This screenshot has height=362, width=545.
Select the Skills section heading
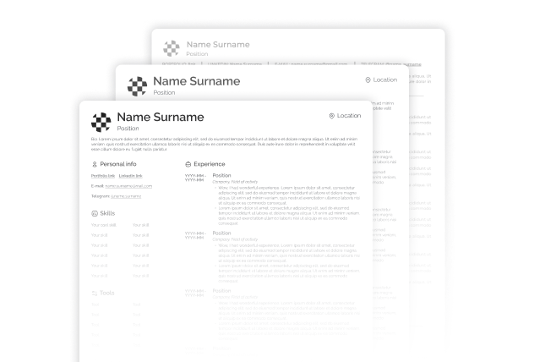pos(107,213)
